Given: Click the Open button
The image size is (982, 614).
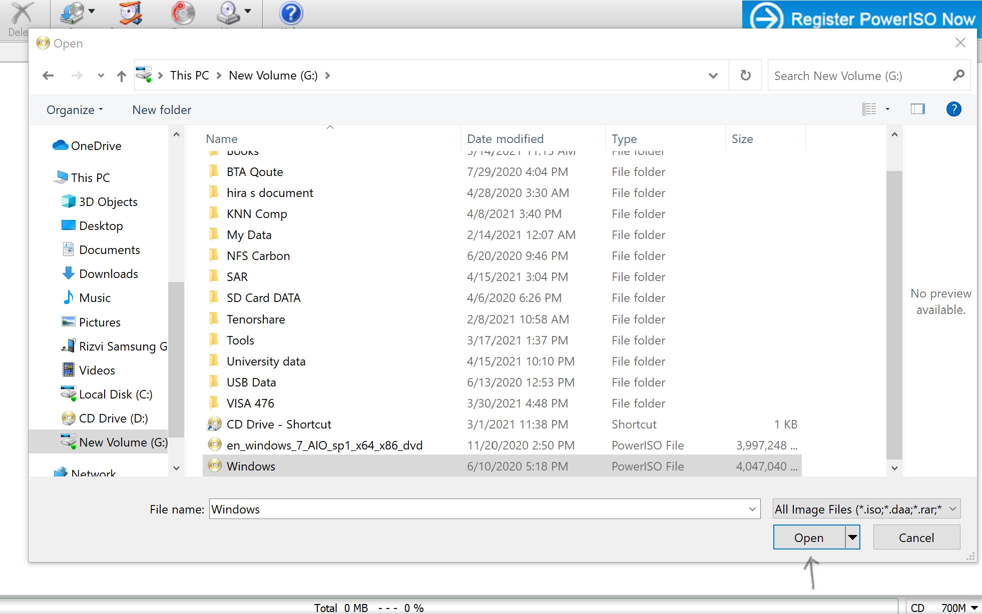Looking at the screenshot, I should click(809, 537).
